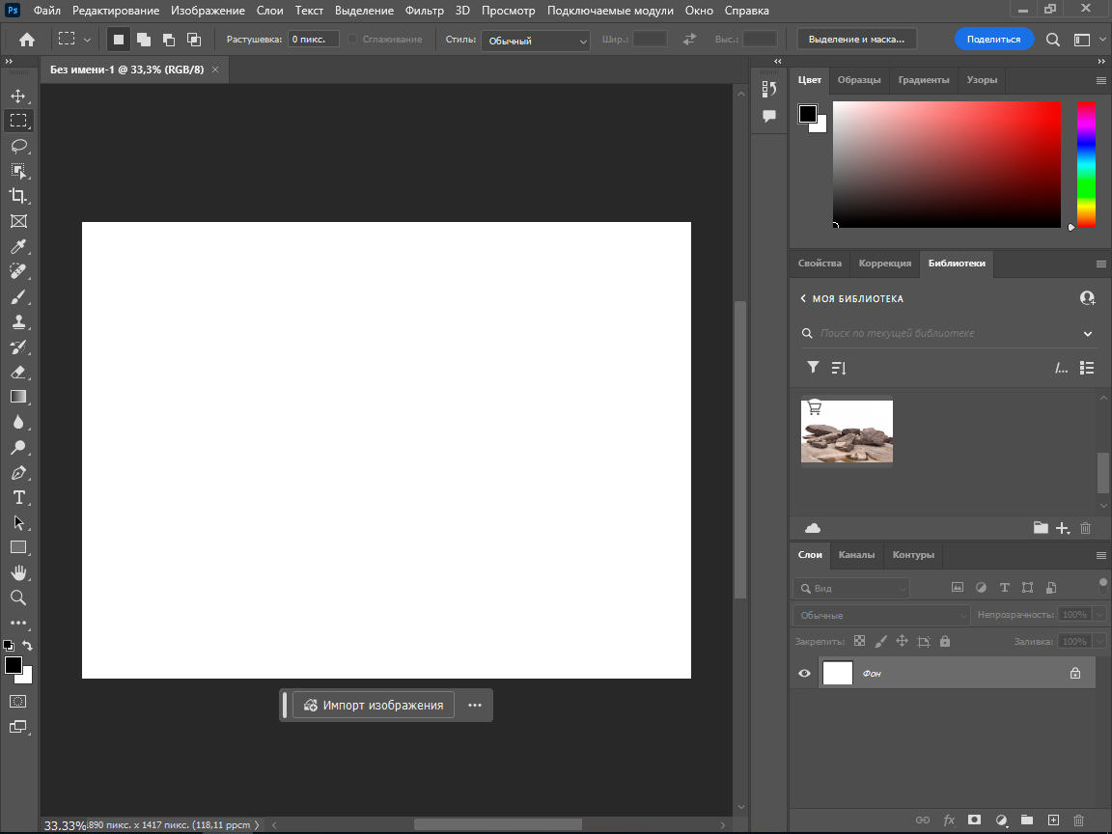The width and height of the screenshot is (1112, 834).
Task: Activate the Eyedropper tool
Action: pos(17,246)
